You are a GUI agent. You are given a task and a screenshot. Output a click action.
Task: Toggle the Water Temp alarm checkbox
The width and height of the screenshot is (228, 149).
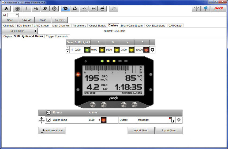click(x=48, y=120)
